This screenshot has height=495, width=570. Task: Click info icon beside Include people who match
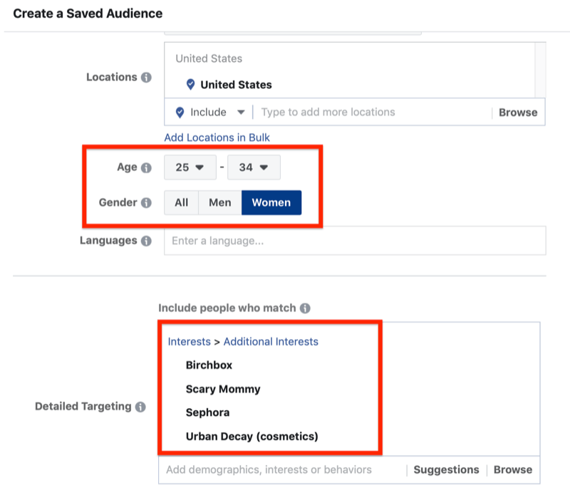click(x=305, y=308)
